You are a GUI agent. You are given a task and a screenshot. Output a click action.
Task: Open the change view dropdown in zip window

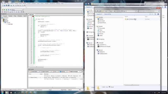[152, 14]
